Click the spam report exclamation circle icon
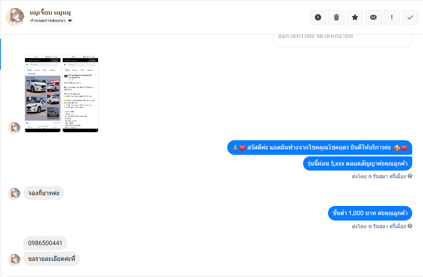This screenshot has width=423, height=277. pyautogui.click(x=318, y=17)
